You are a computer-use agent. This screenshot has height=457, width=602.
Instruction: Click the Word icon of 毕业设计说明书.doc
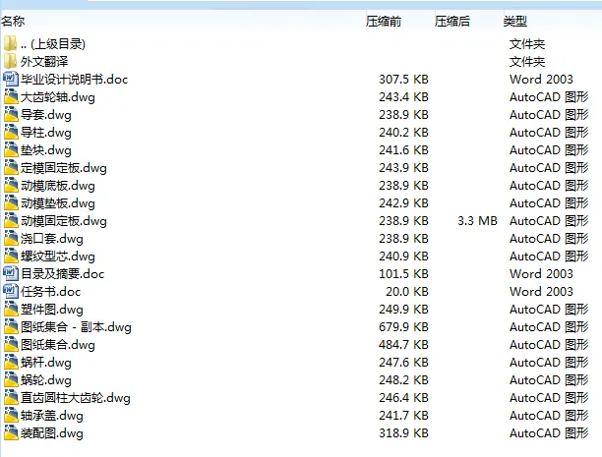pyautogui.click(x=11, y=79)
